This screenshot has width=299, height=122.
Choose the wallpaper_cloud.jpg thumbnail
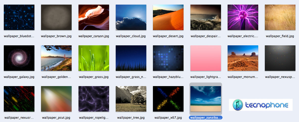(131, 17)
